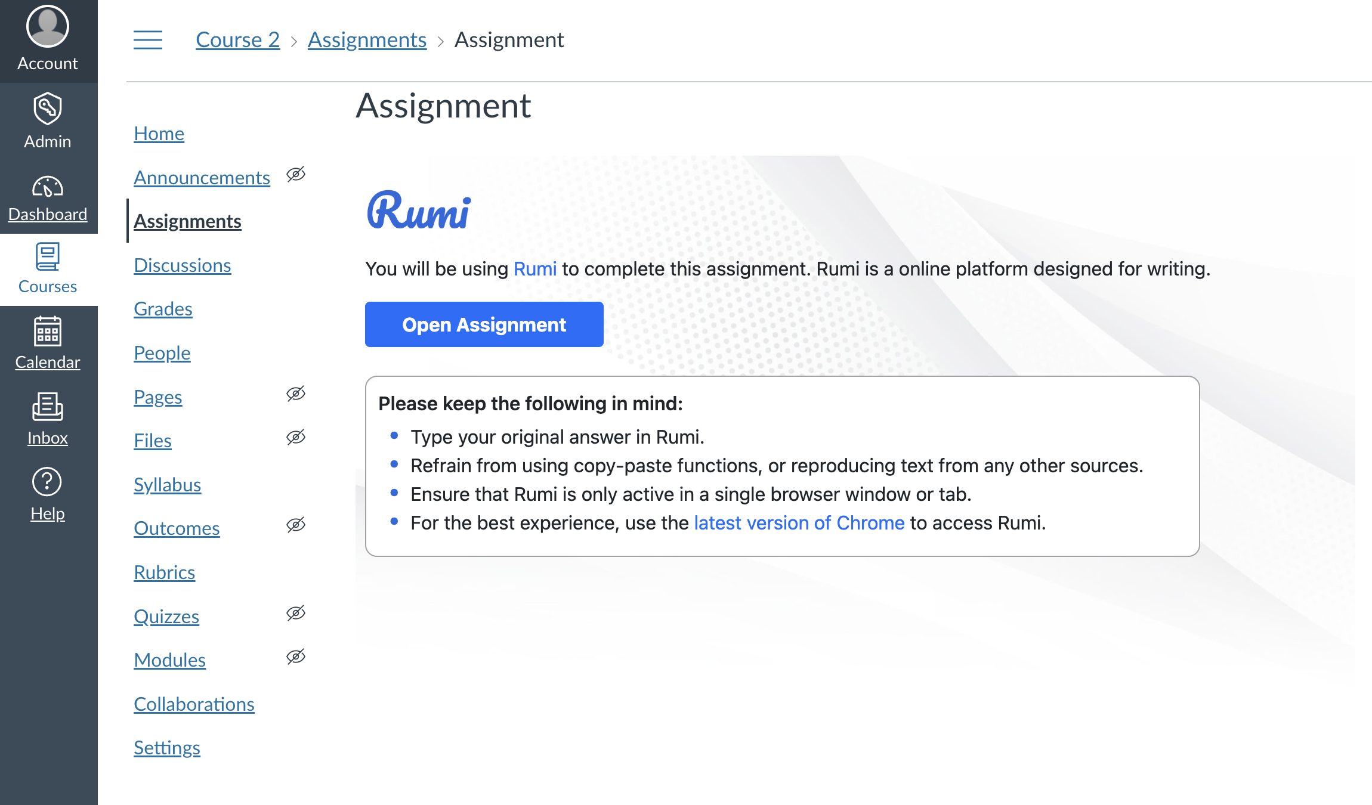
Task: Click the Admin shield icon
Action: click(48, 109)
